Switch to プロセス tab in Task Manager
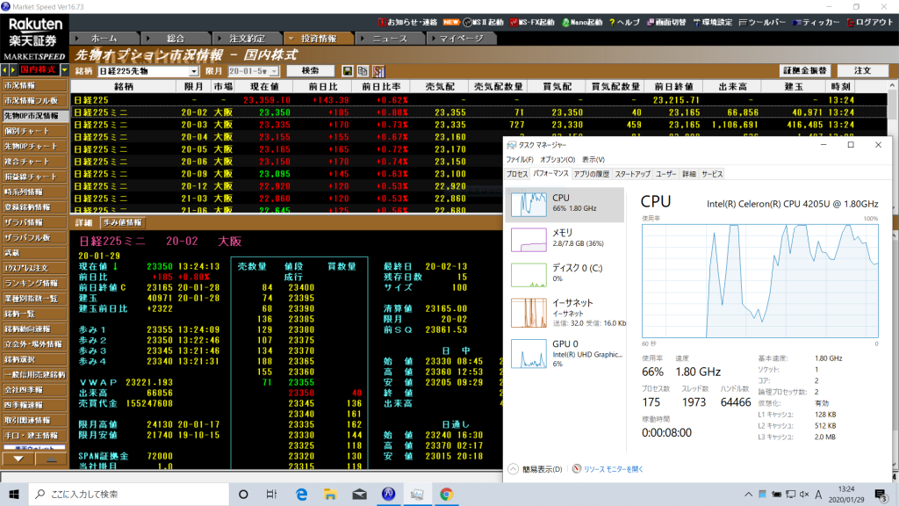The width and height of the screenshot is (899, 506). (x=517, y=174)
